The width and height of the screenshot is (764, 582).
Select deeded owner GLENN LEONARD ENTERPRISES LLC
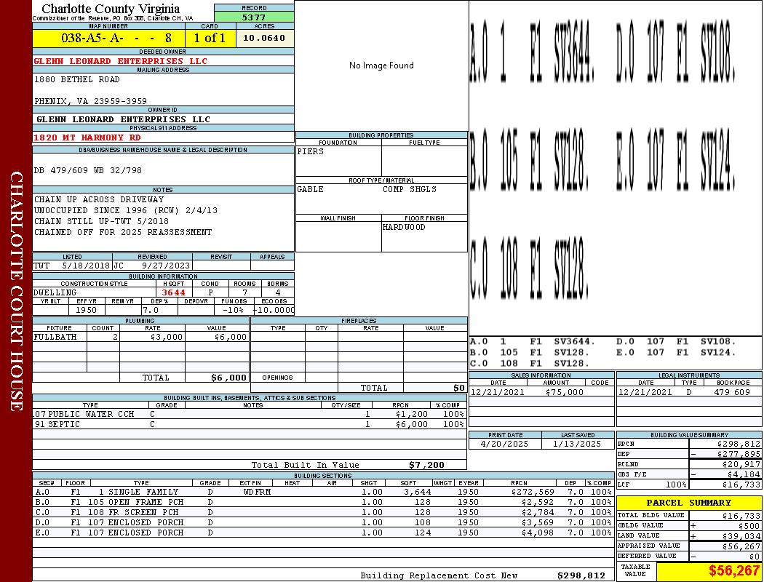120,61
